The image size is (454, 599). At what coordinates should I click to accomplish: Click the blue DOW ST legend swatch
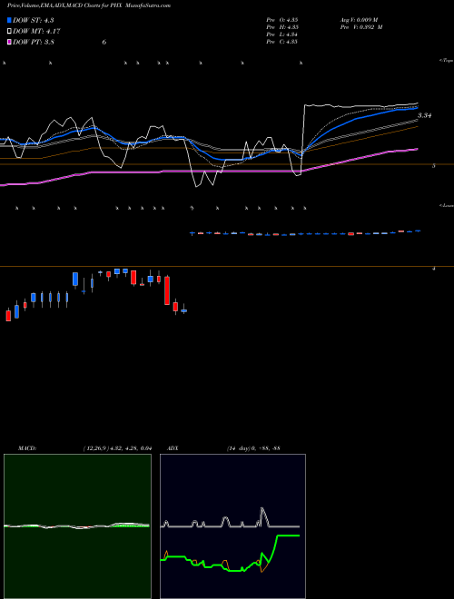[x=9, y=20]
